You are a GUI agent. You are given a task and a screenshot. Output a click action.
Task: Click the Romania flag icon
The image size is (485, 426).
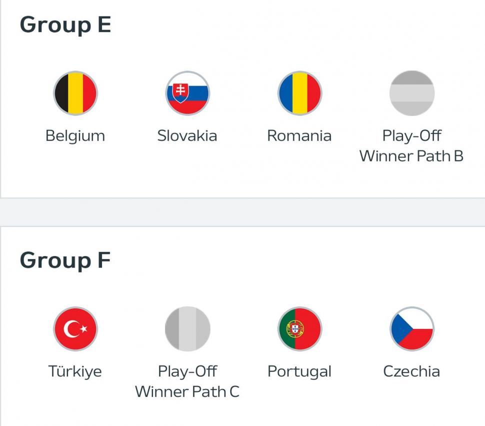coord(300,93)
